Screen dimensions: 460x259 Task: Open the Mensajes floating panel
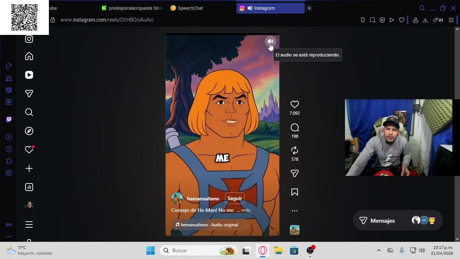(398, 221)
